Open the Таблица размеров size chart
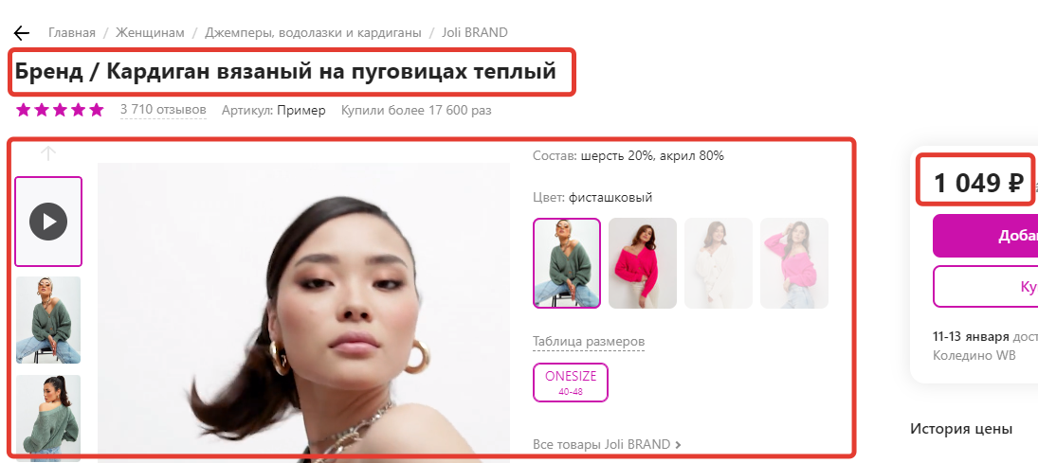This screenshot has height=463, width=1038. coord(589,341)
